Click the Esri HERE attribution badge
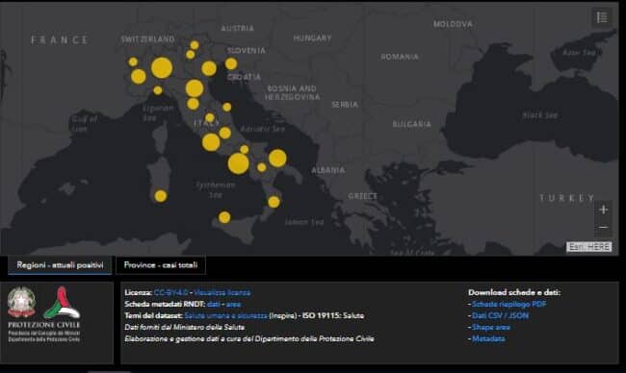The width and height of the screenshot is (626, 373). 588,247
